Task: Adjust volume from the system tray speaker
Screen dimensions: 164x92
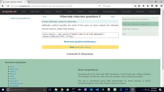Action: coord(146,90)
